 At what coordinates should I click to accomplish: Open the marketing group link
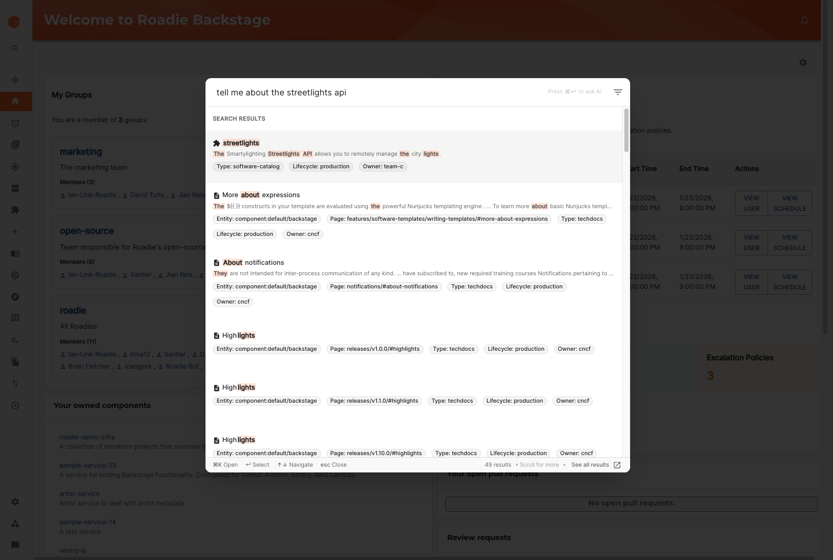point(81,152)
